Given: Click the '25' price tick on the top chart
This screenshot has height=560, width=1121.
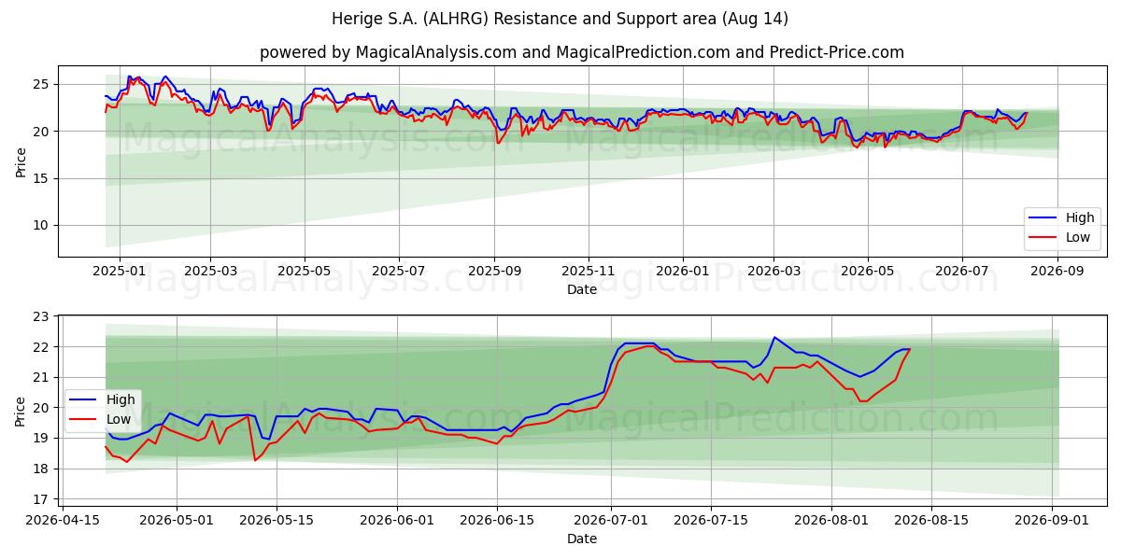Looking at the screenshot, I should (42, 84).
